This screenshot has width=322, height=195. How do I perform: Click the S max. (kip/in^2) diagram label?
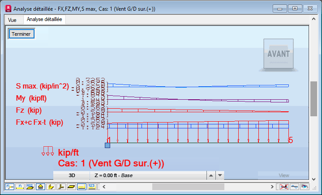pos(42,86)
